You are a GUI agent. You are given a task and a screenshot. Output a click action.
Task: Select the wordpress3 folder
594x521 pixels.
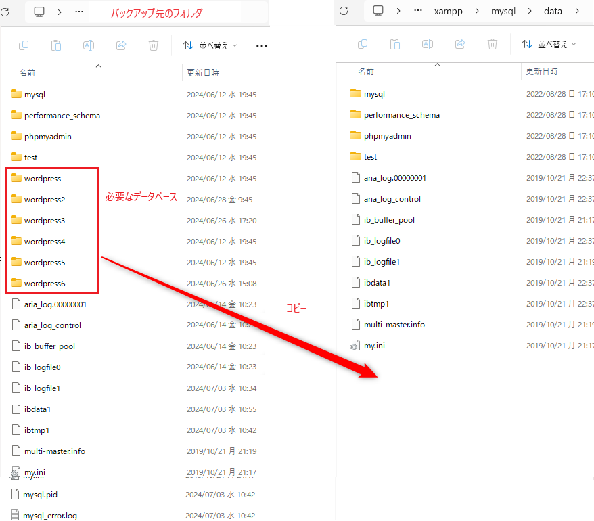(x=45, y=221)
